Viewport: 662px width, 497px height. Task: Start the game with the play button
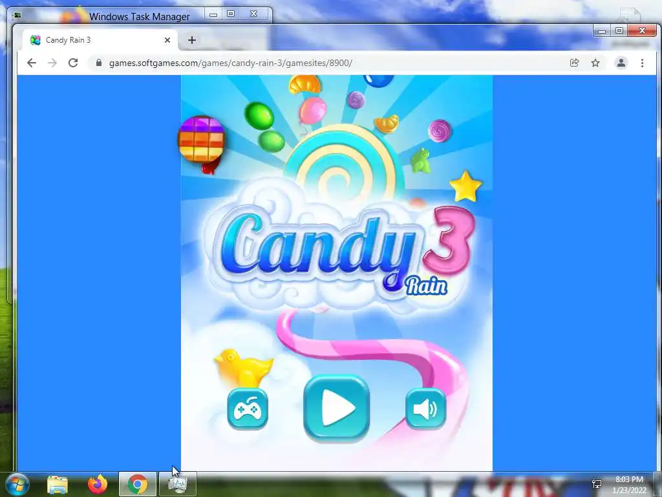pyautogui.click(x=336, y=408)
